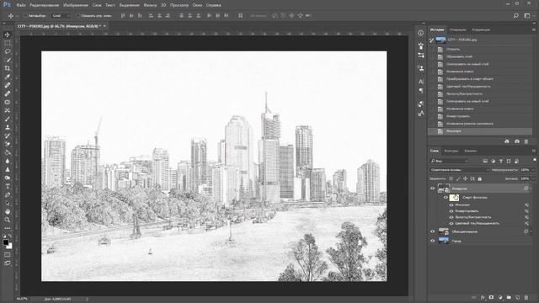This screenshot has height=303, width=539.
Task: Swap foreground and background colors
Action: [10, 236]
